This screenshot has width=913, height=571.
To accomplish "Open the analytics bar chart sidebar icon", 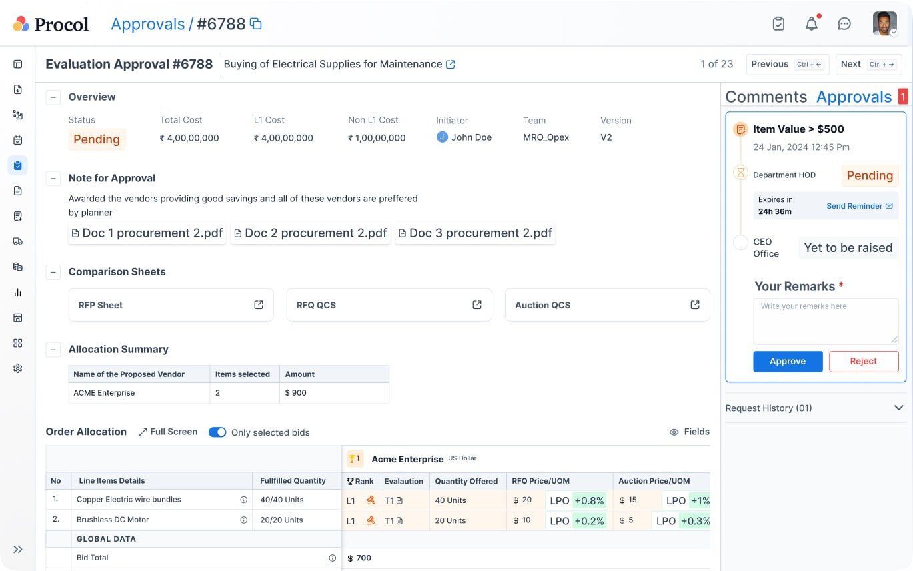I will [18, 292].
